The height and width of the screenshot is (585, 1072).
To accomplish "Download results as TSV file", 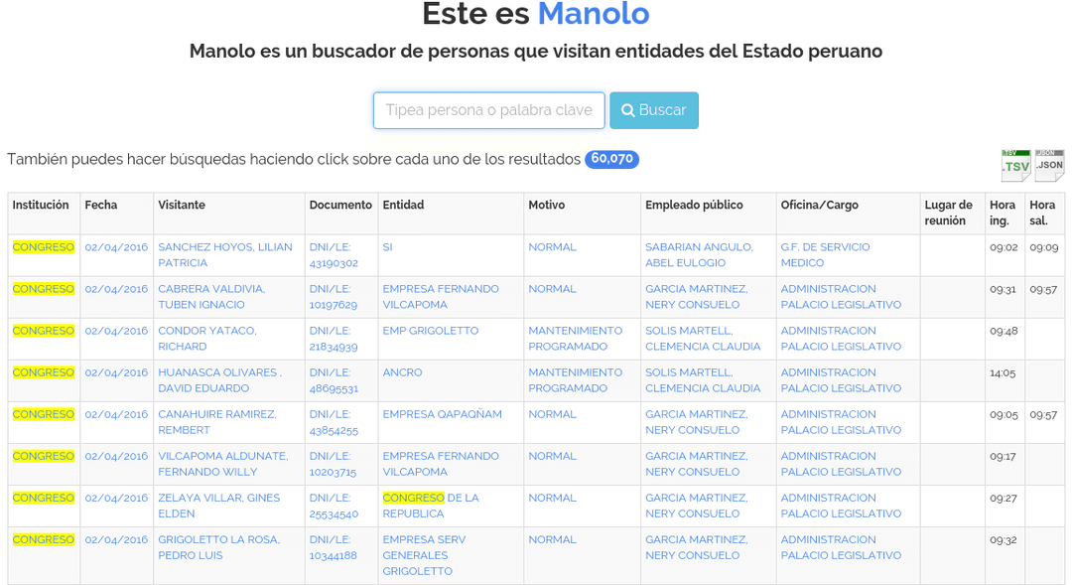I will [x=1016, y=166].
